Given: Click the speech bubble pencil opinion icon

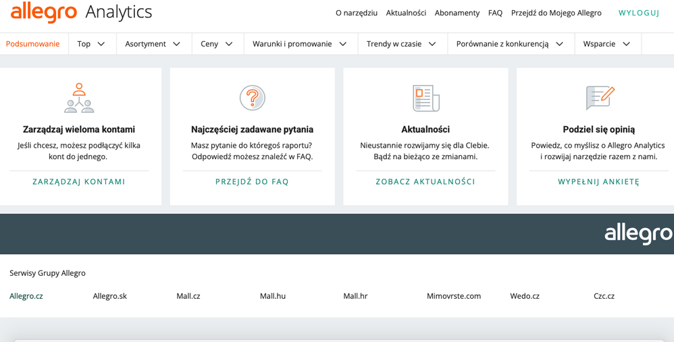Looking at the screenshot, I should 599,98.
